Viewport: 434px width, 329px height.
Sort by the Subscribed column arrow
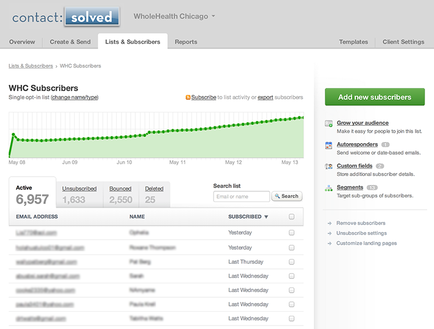coord(266,217)
